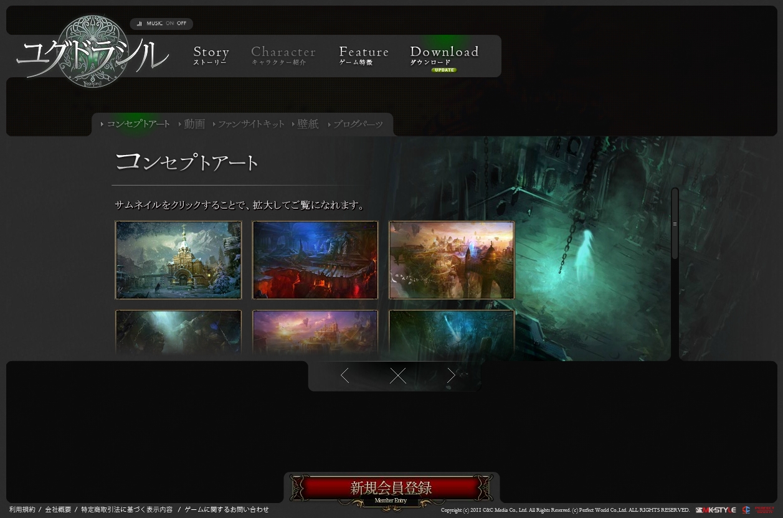Image resolution: width=783 pixels, height=518 pixels.
Task: Open the golden floating city concept art thumbnail
Action: pos(452,260)
